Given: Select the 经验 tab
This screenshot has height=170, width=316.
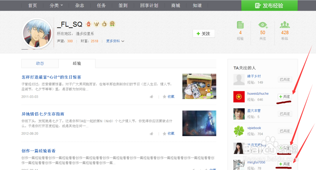Looking at the screenshot, I should coord(77,63).
